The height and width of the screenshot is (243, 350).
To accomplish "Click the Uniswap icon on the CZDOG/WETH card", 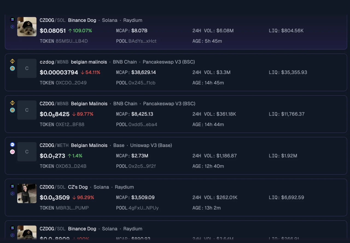I will tap(12, 152).
